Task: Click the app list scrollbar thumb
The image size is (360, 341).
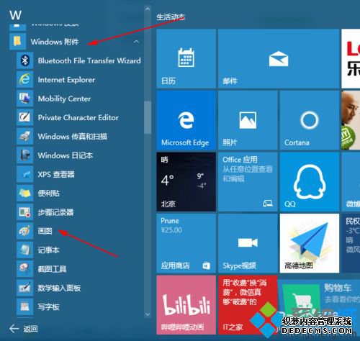Action: click(x=148, y=117)
